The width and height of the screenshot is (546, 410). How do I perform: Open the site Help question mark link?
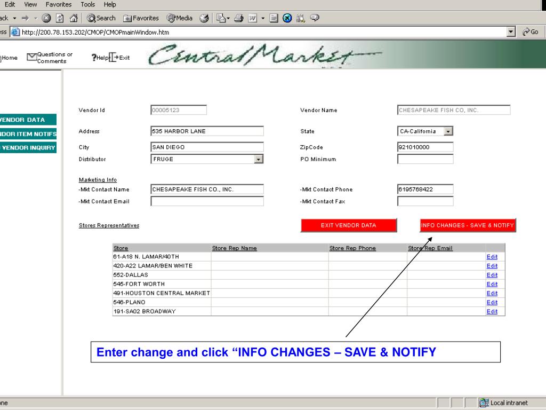point(100,58)
